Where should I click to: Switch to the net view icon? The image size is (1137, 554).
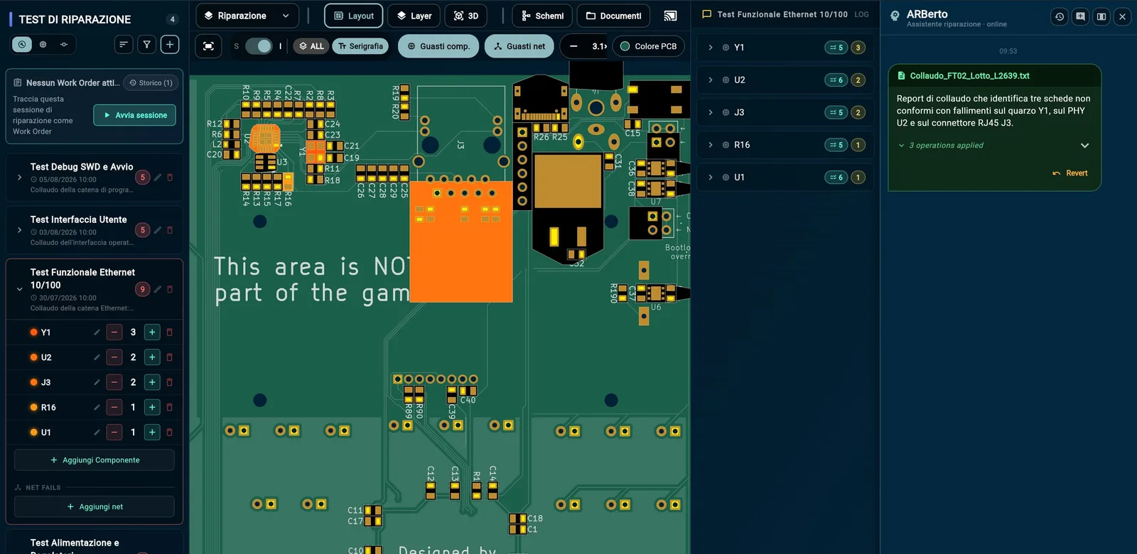click(x=64, y=44)
